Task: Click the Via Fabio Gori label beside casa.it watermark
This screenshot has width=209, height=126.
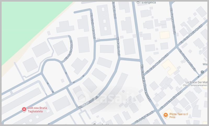Action: point(88,102)
